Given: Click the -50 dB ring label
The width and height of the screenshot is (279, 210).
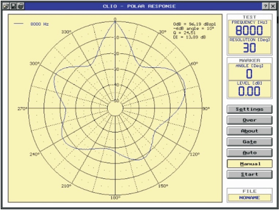Looking at the screenshot, I should 116,101.
